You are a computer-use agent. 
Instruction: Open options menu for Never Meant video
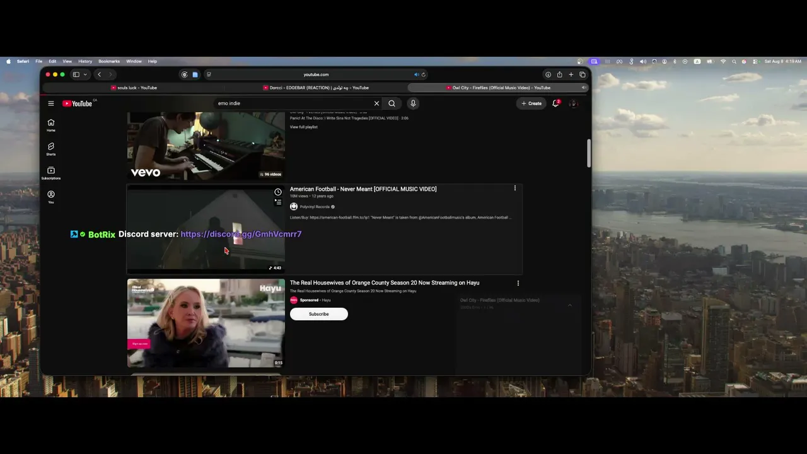tap(515, 188)
